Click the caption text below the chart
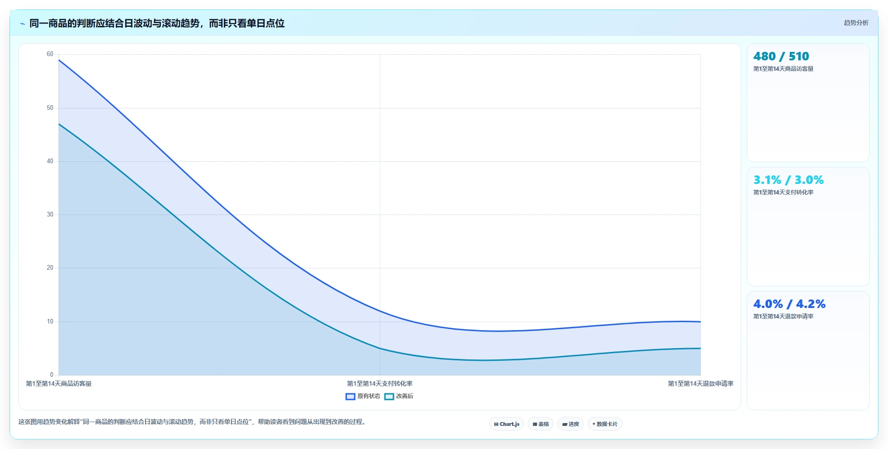The image size is (888, 449). coord(193,422)
